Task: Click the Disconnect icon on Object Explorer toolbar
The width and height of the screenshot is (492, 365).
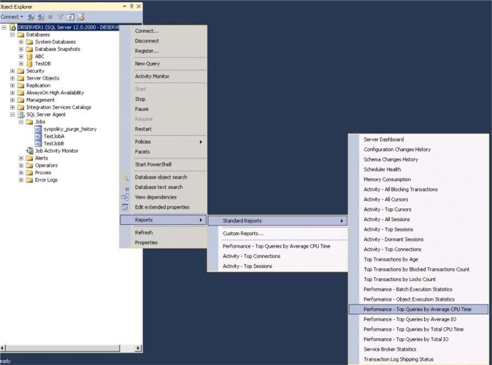Action: tap(40, 16)
